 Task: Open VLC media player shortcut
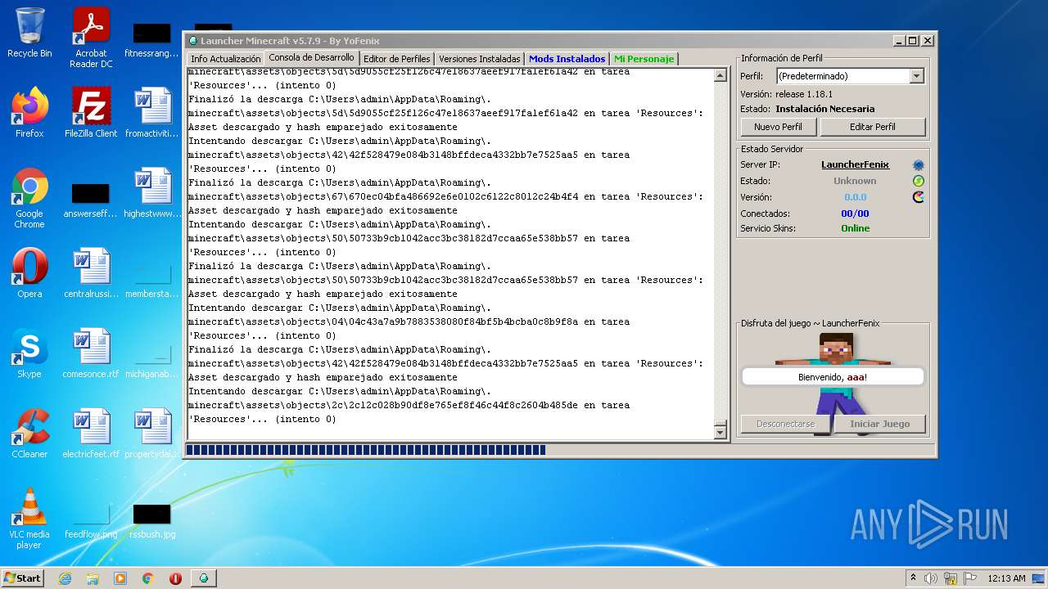click(x=29, y=519)
